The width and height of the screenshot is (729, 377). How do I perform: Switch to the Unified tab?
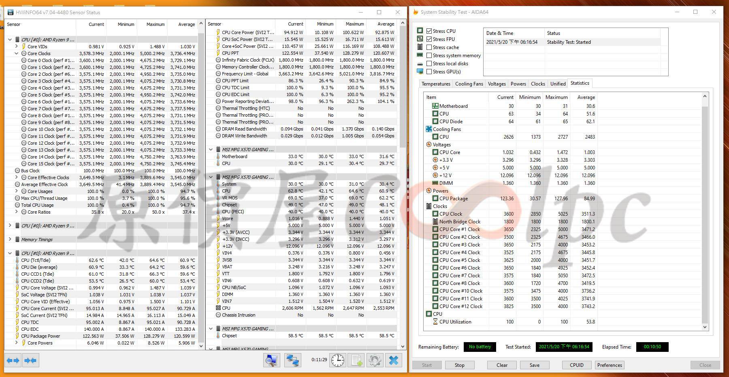pos(558,84)
